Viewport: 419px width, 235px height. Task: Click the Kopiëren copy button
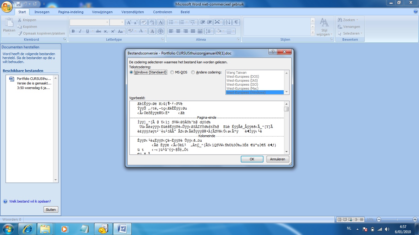[27, 27]
